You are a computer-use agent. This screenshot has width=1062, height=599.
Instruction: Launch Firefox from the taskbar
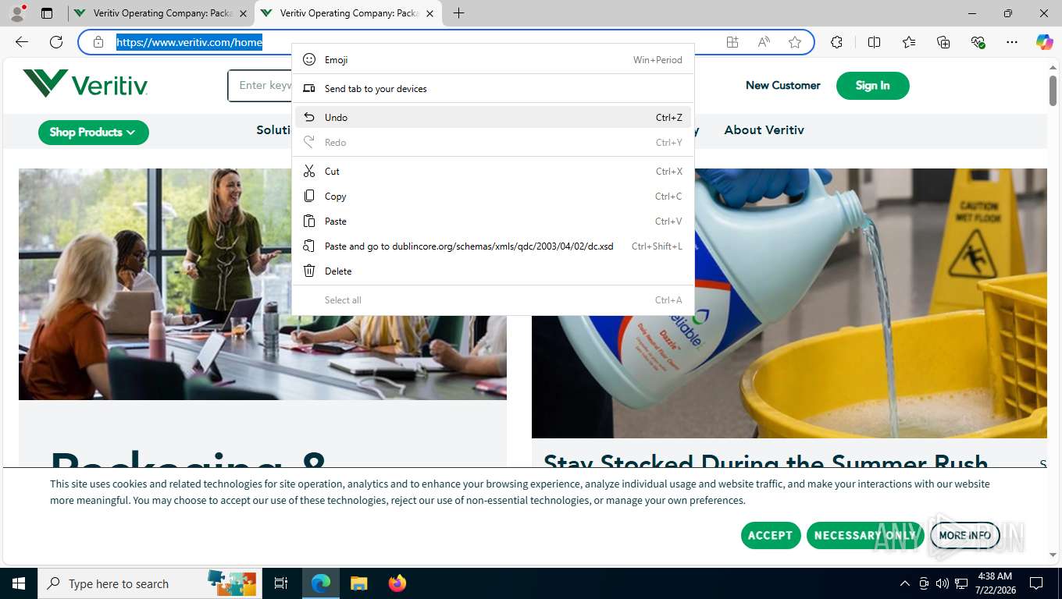tap(397, 583)
